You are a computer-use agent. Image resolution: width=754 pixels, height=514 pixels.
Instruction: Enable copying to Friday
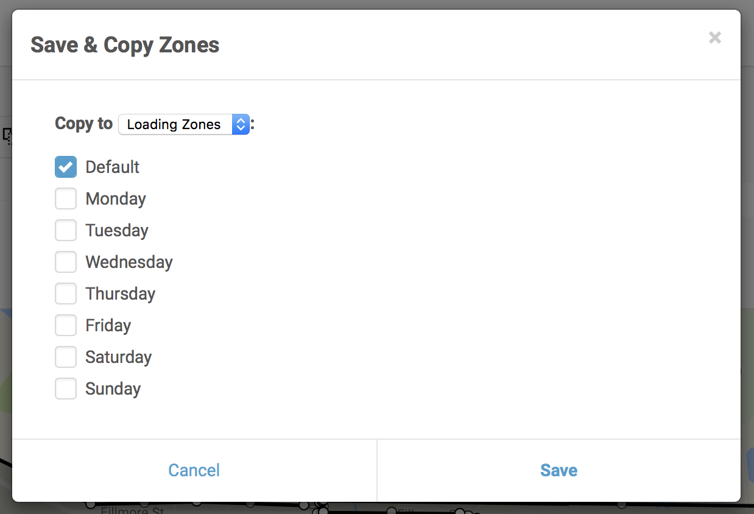pyautogui.click(x=66, y=325)
